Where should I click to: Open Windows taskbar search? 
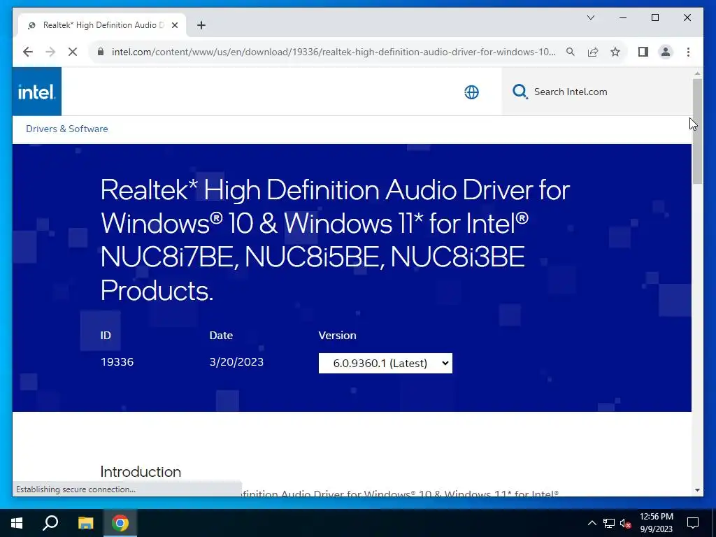coord(50,523)
